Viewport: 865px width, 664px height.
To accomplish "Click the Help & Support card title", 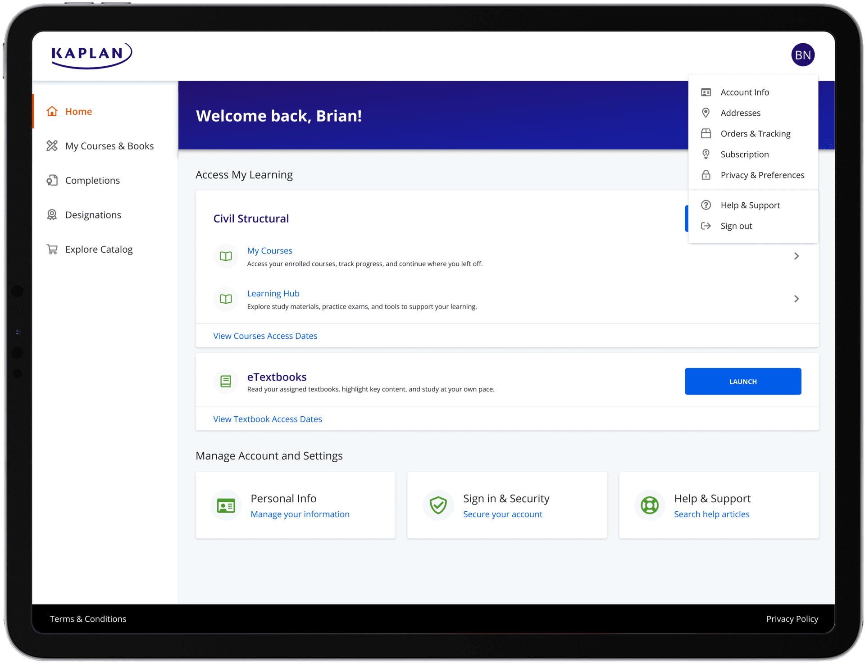I will 712,498.
